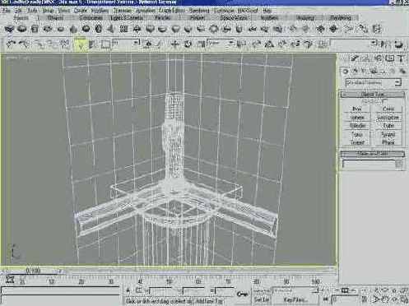
Task: Activate Arc Rotate viewport navigation icon
Action: tap(394, 299)
